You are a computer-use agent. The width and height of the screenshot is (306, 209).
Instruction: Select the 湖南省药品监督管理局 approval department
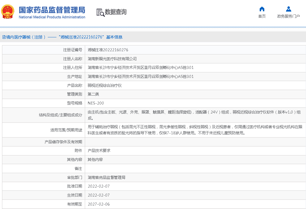106,177
